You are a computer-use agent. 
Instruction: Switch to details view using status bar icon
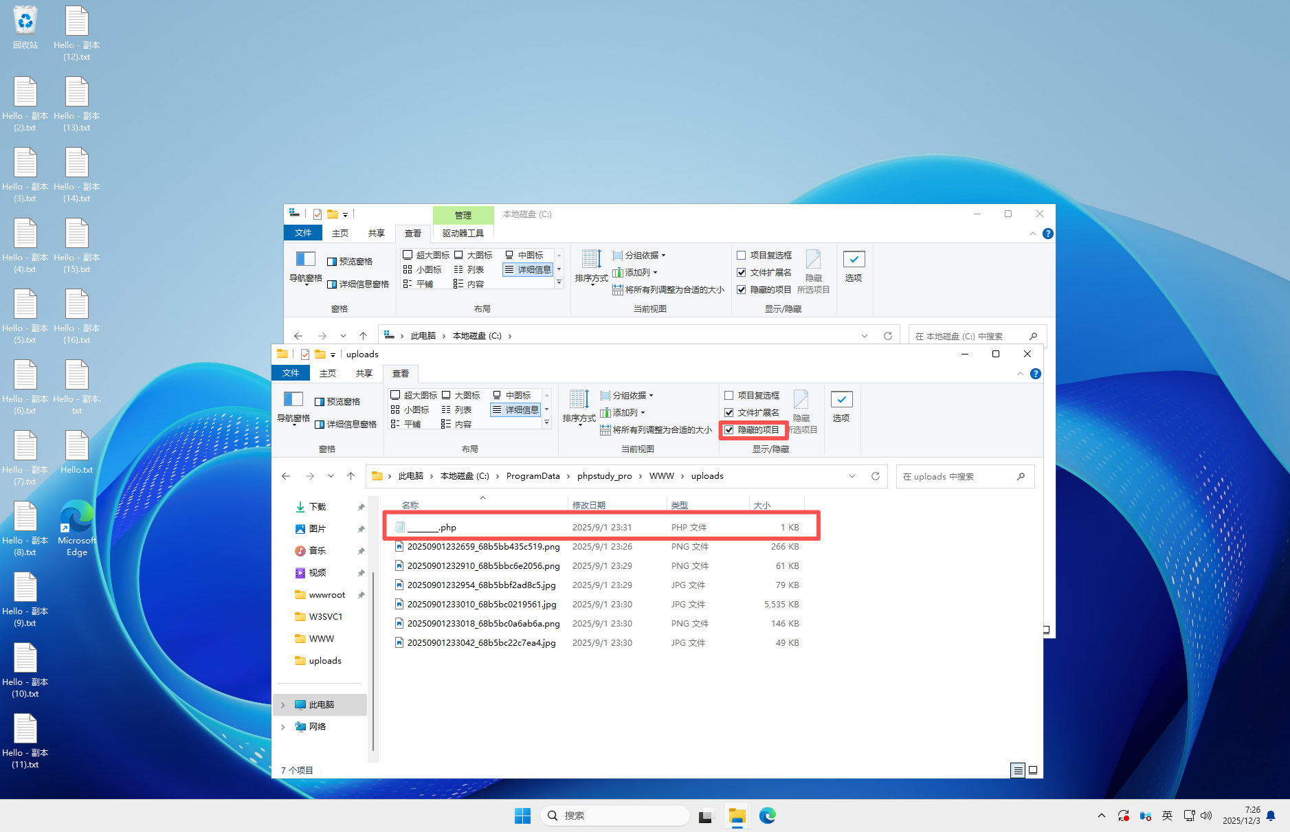1018,770
